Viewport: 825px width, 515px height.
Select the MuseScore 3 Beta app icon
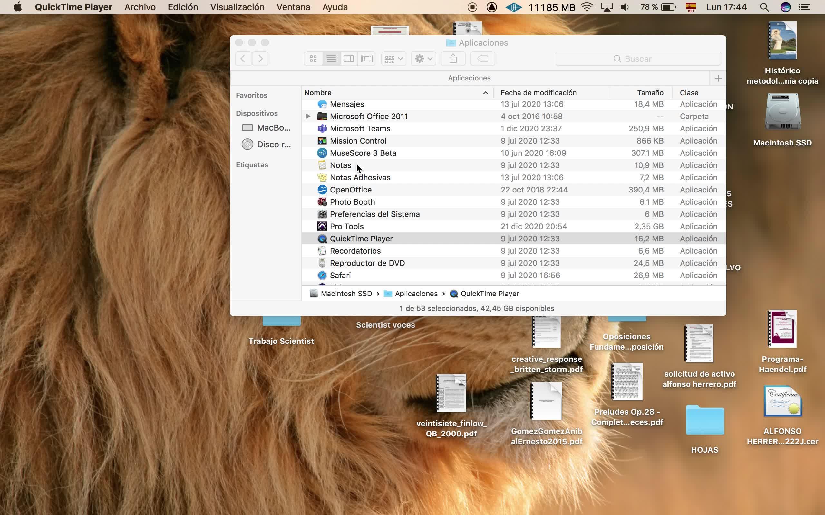pyautogui.click(x=322, y=153)
